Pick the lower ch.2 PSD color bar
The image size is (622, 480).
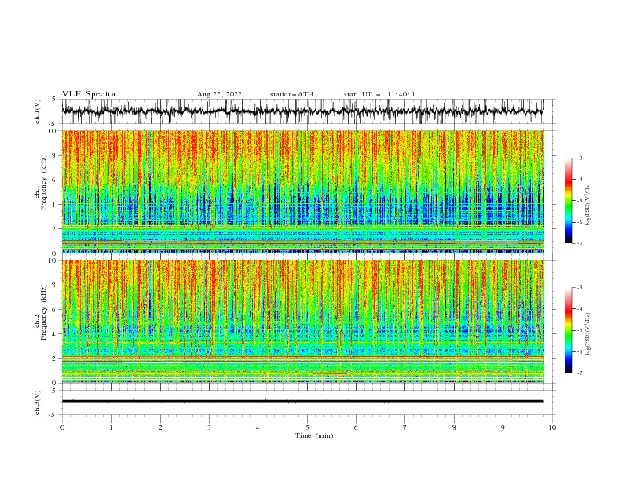(x=568, y=330)
